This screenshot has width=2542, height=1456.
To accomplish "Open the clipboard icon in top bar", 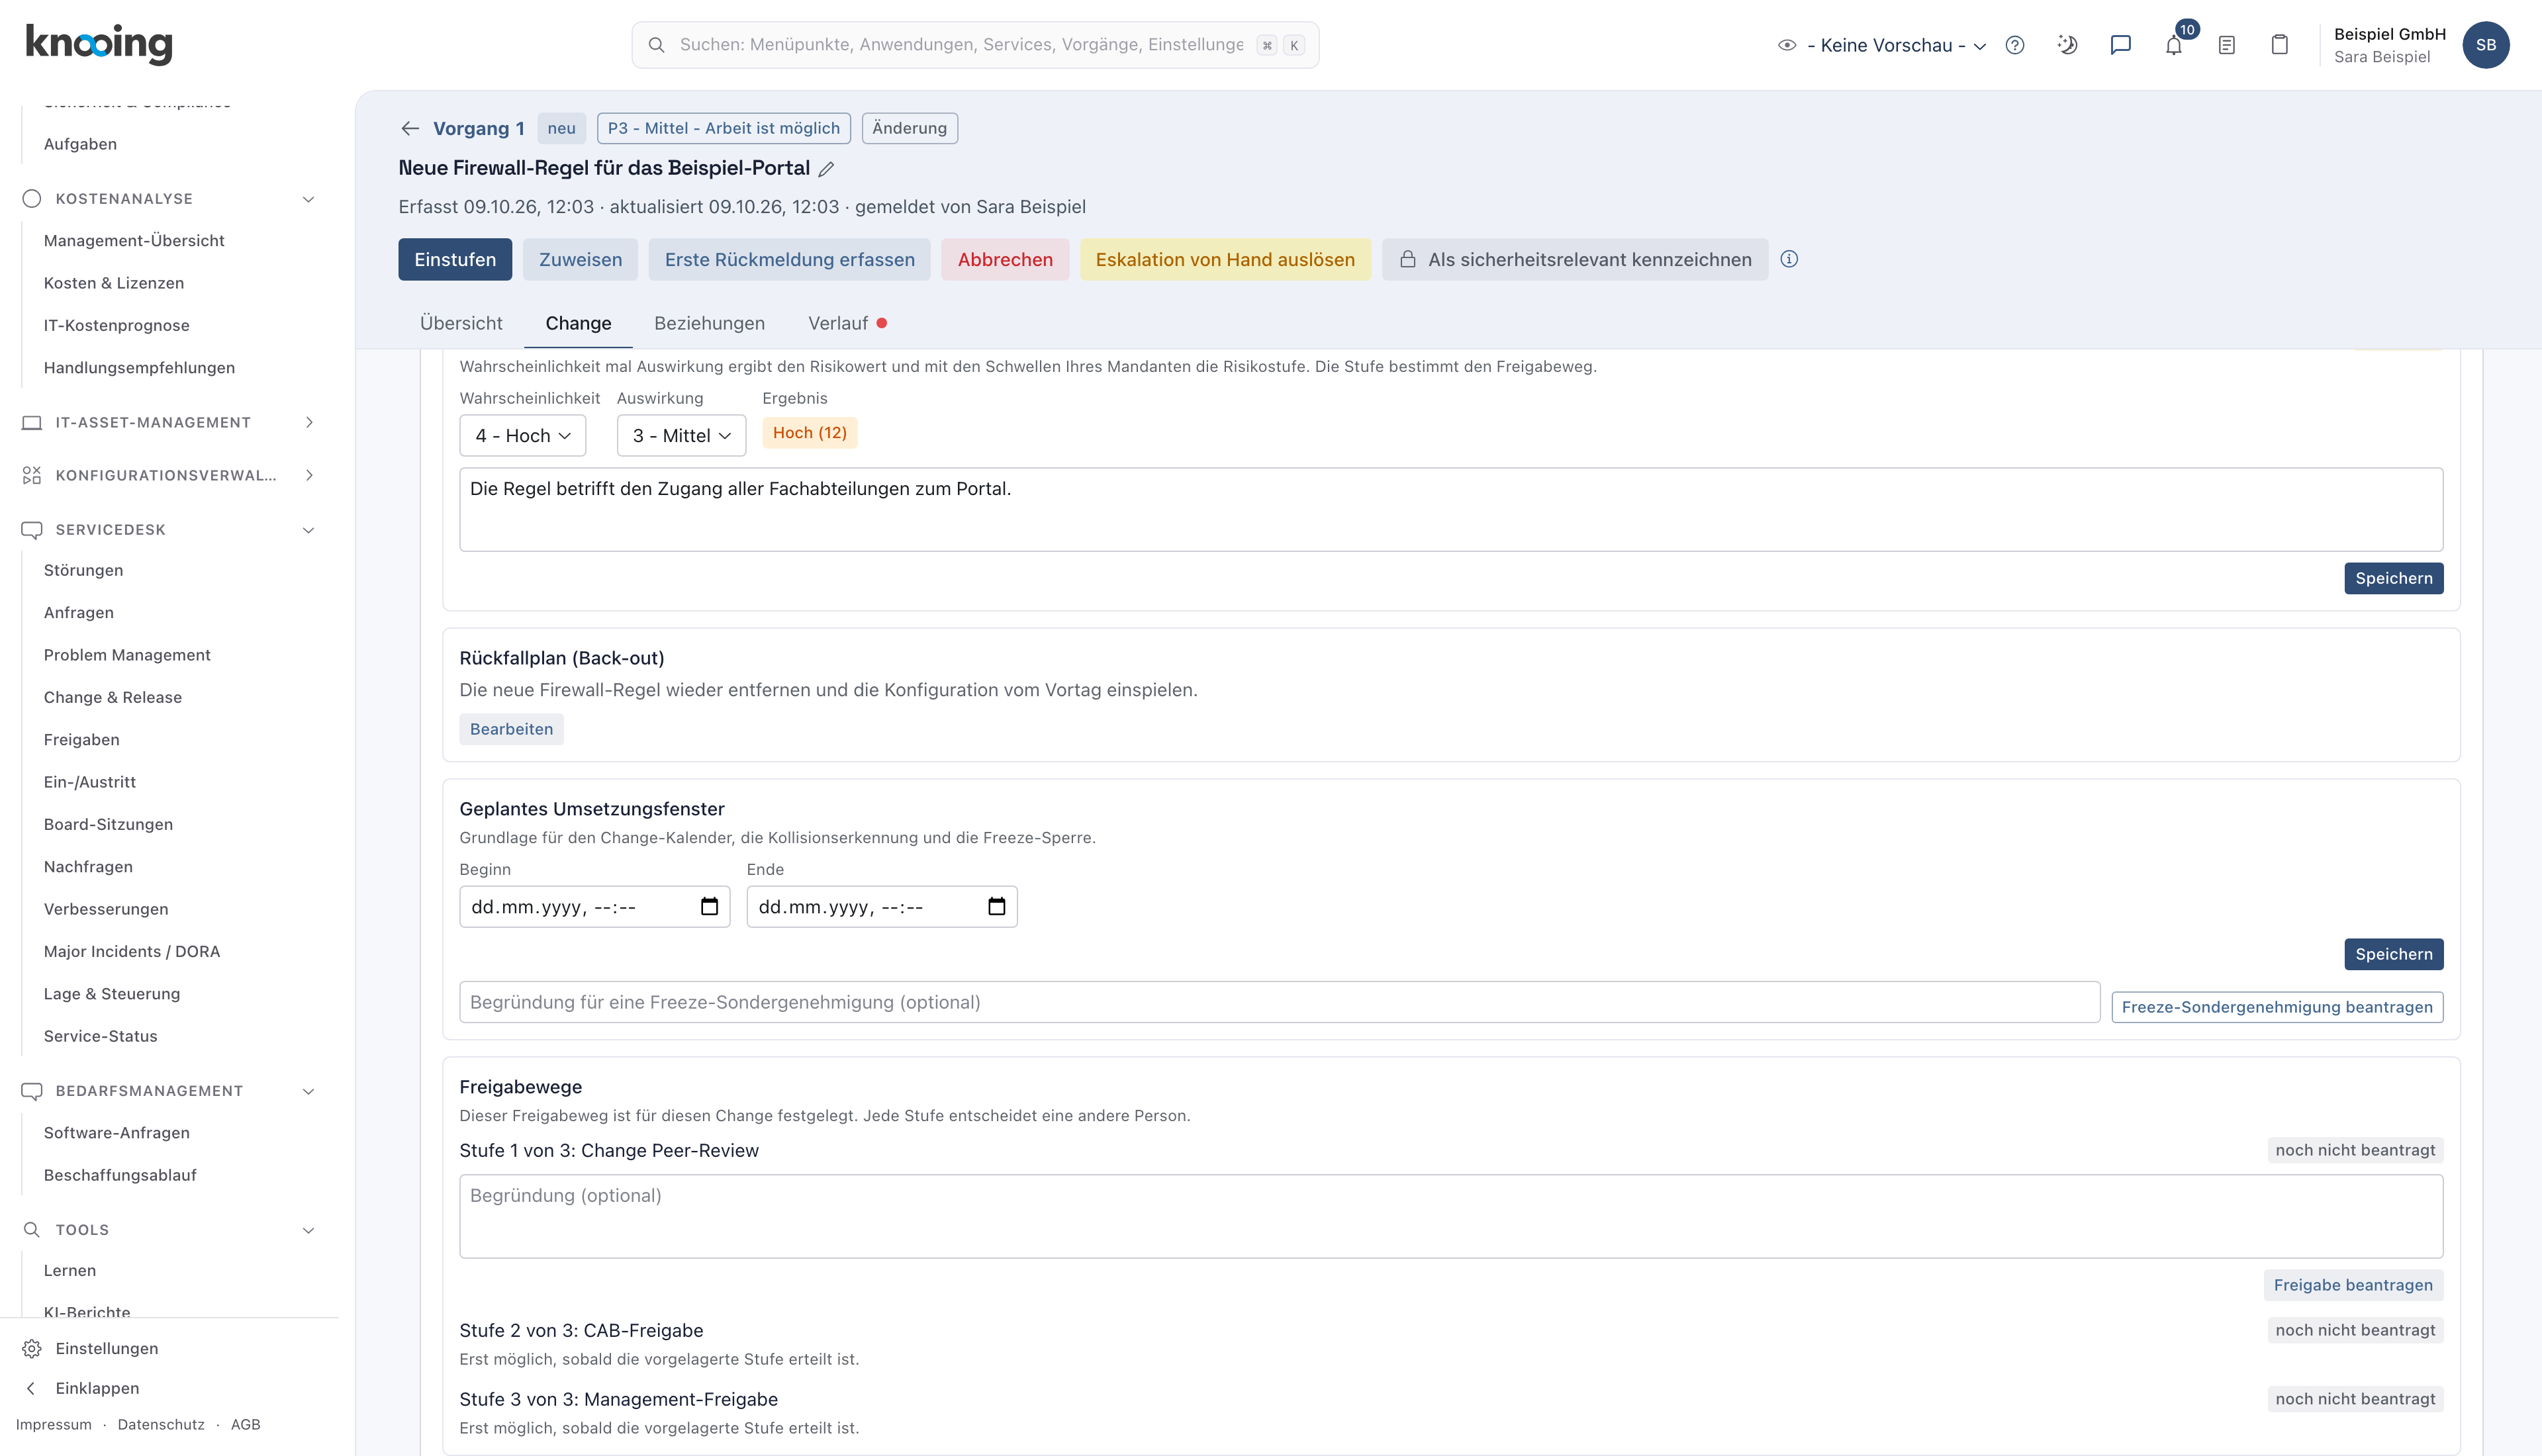I will [2280, 45].
